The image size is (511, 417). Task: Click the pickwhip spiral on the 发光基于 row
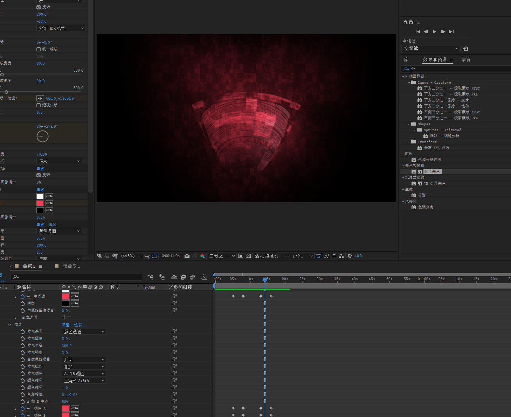click(x=174, y=331)
